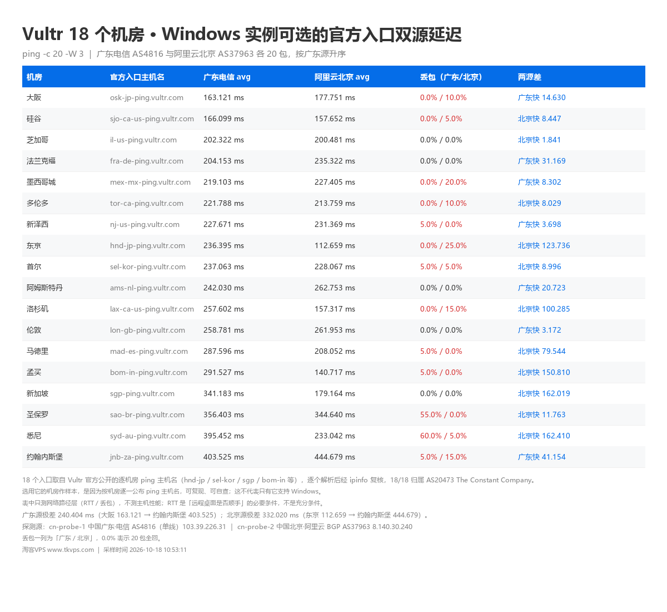Click the 403.525 ms Guangdong latency value
The width and height of the screenshot is (667, 612).
click(223, 457)
